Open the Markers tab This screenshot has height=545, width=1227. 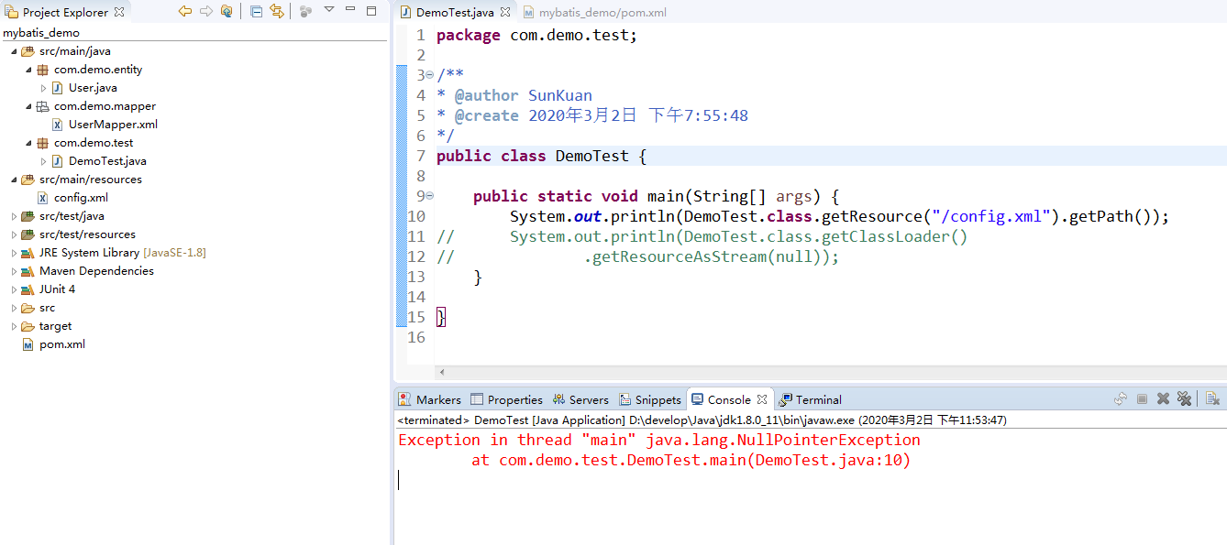429,399
